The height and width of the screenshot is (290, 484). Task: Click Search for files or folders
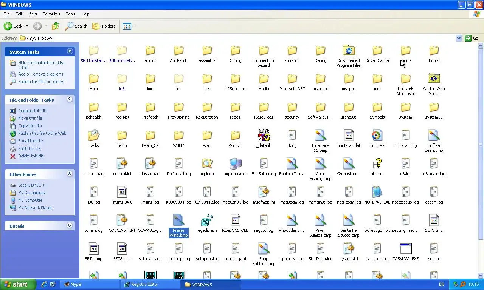tap(41, 82)
